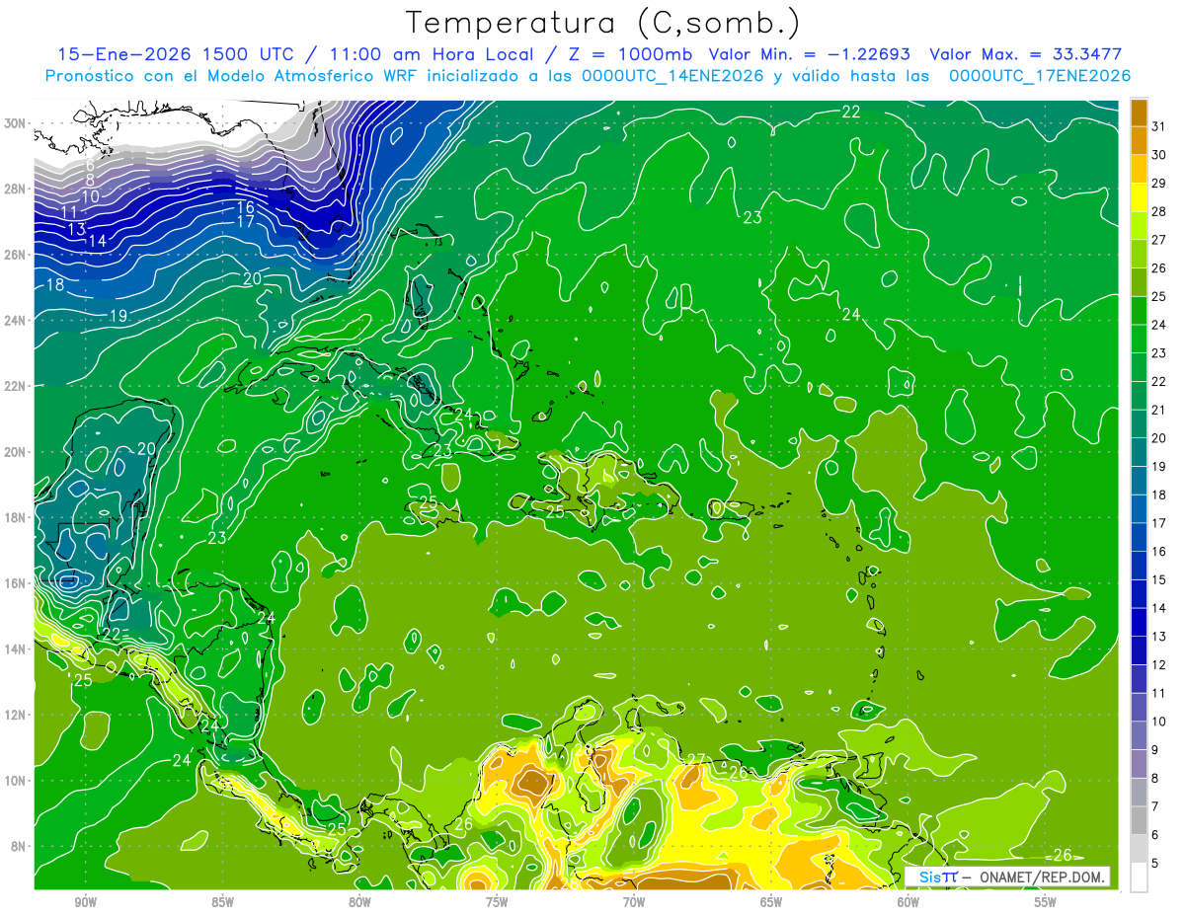Click the white swatch below legend value 5
1185x915 pixels.
click(x=1139, y=877)
